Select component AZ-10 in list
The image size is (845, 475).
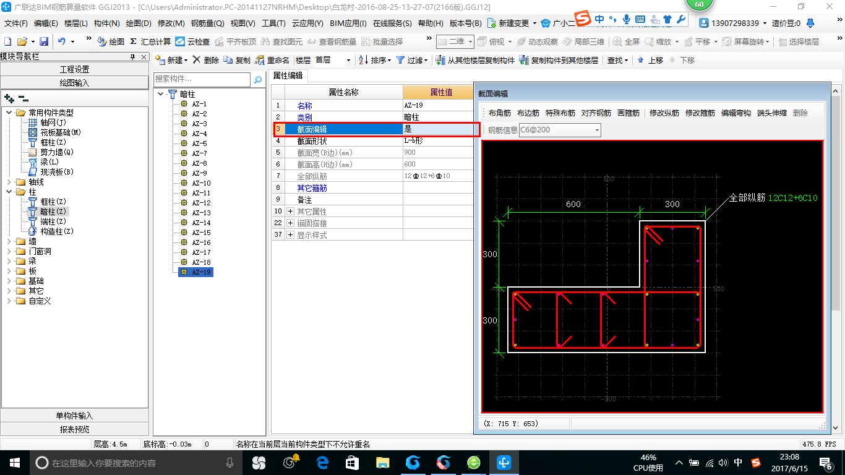(x=201, y=183)
